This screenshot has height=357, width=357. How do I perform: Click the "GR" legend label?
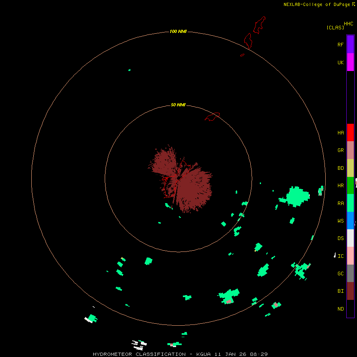[x=340, y=150]
